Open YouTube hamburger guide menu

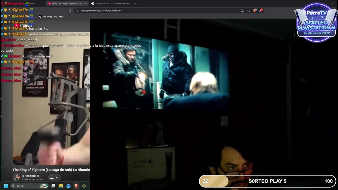[x=8, y=25]
